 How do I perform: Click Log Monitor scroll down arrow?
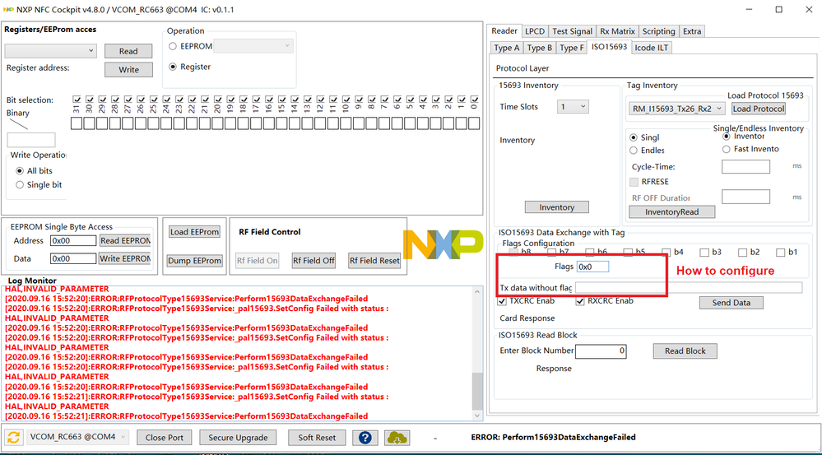pos(476,416)
